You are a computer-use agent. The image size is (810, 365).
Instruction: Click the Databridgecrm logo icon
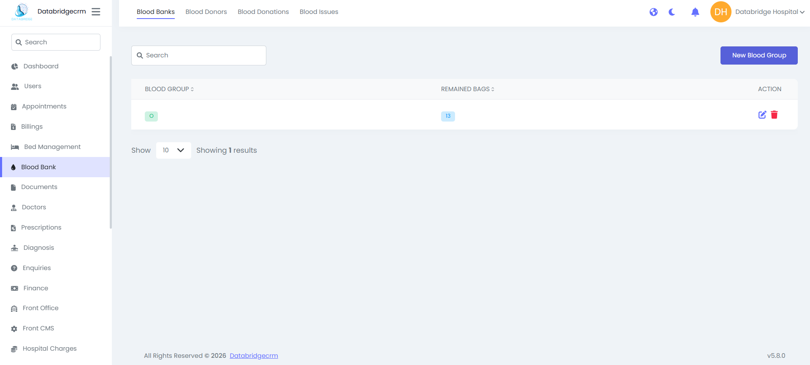(x=22, y=12)
